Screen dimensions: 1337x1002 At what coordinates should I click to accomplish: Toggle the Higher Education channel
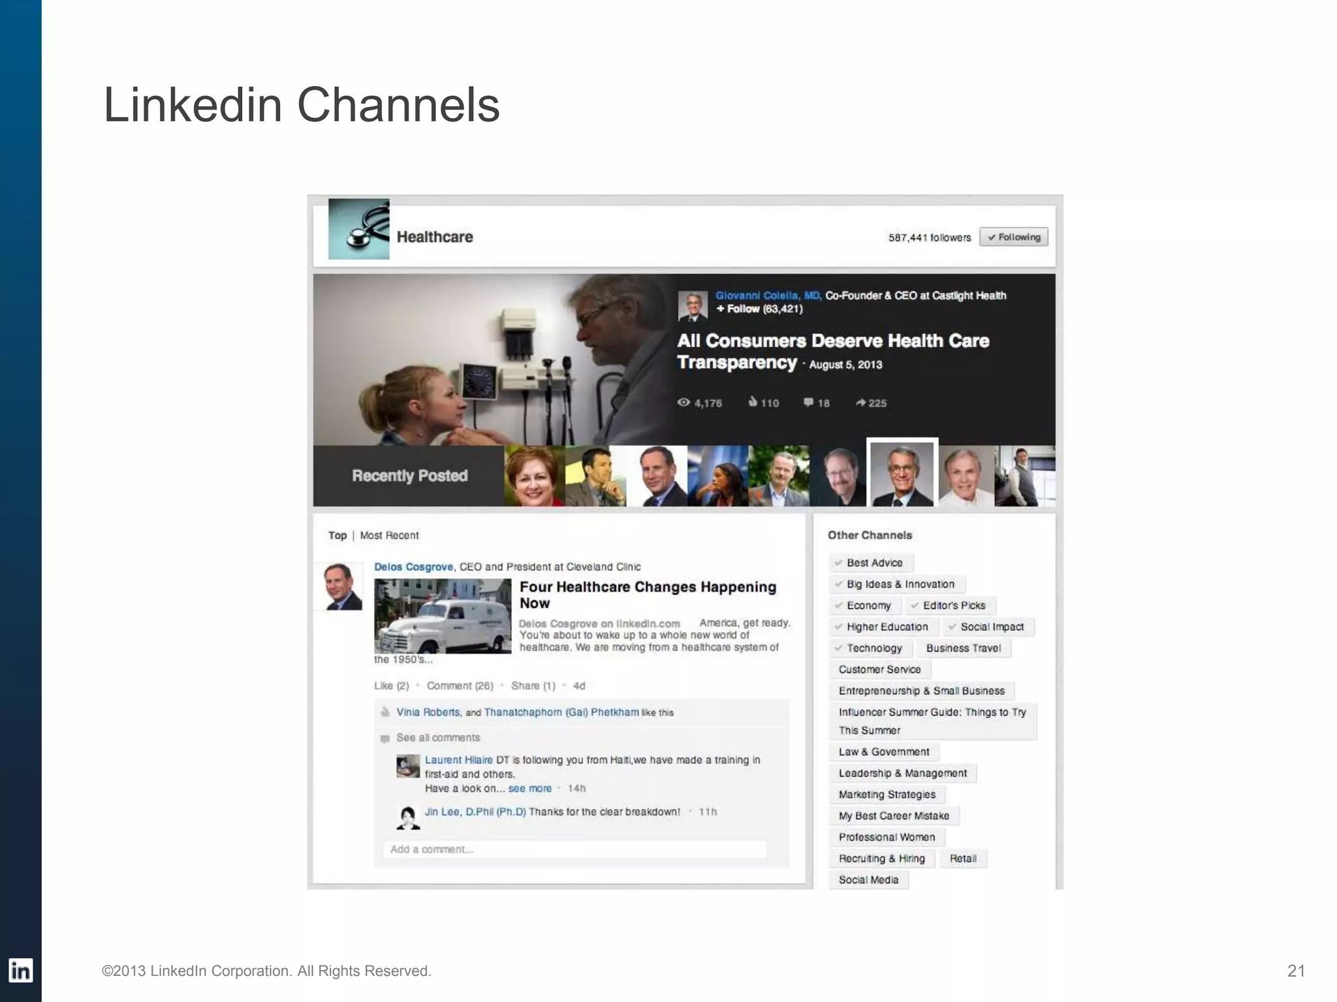click(884, 627)
